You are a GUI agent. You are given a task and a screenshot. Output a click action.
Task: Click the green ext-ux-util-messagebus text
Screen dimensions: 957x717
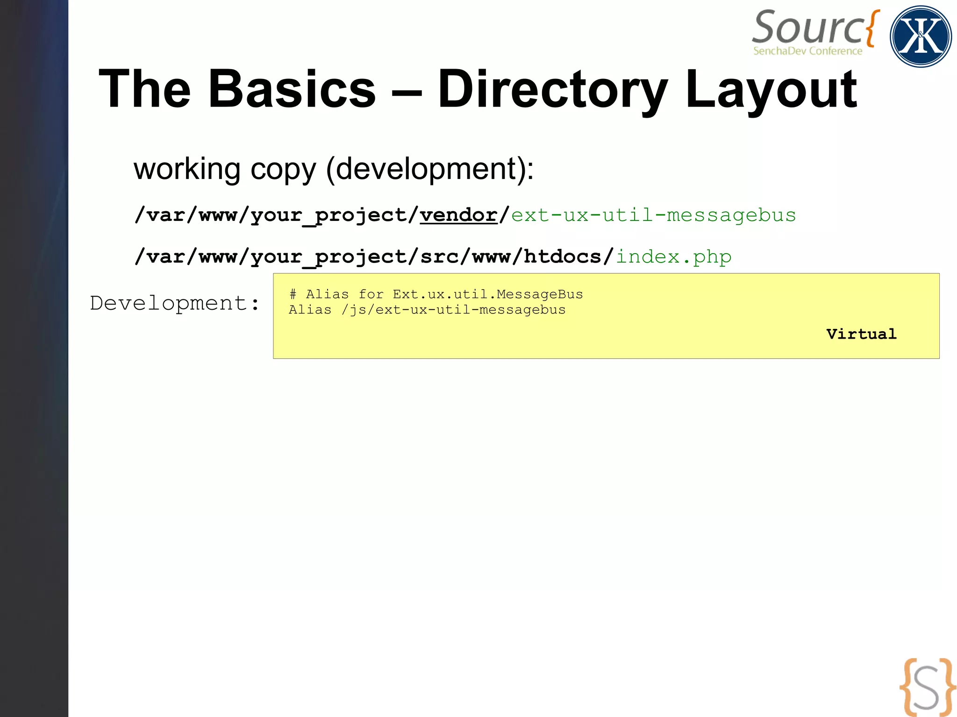(x=653, y=215)
